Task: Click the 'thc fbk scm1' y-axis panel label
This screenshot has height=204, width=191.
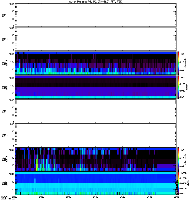Action: (5, 183)
